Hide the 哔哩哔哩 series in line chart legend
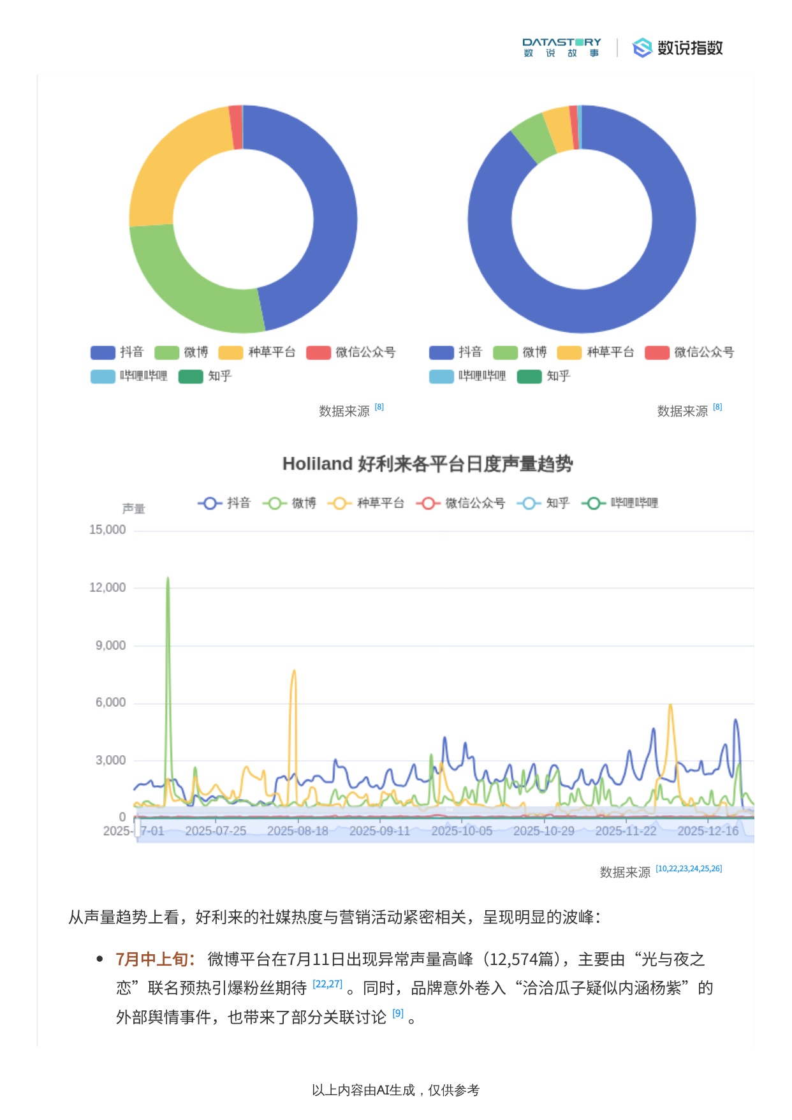 click(x=620, y=503)
